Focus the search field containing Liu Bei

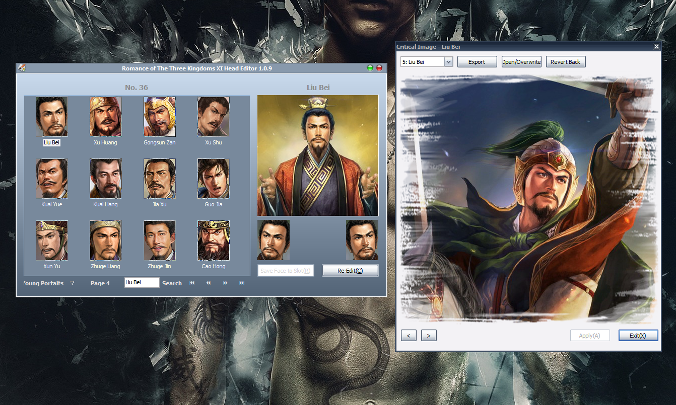pos(142,283)
